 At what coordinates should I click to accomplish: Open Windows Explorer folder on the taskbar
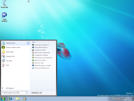[x=17, y=99]
